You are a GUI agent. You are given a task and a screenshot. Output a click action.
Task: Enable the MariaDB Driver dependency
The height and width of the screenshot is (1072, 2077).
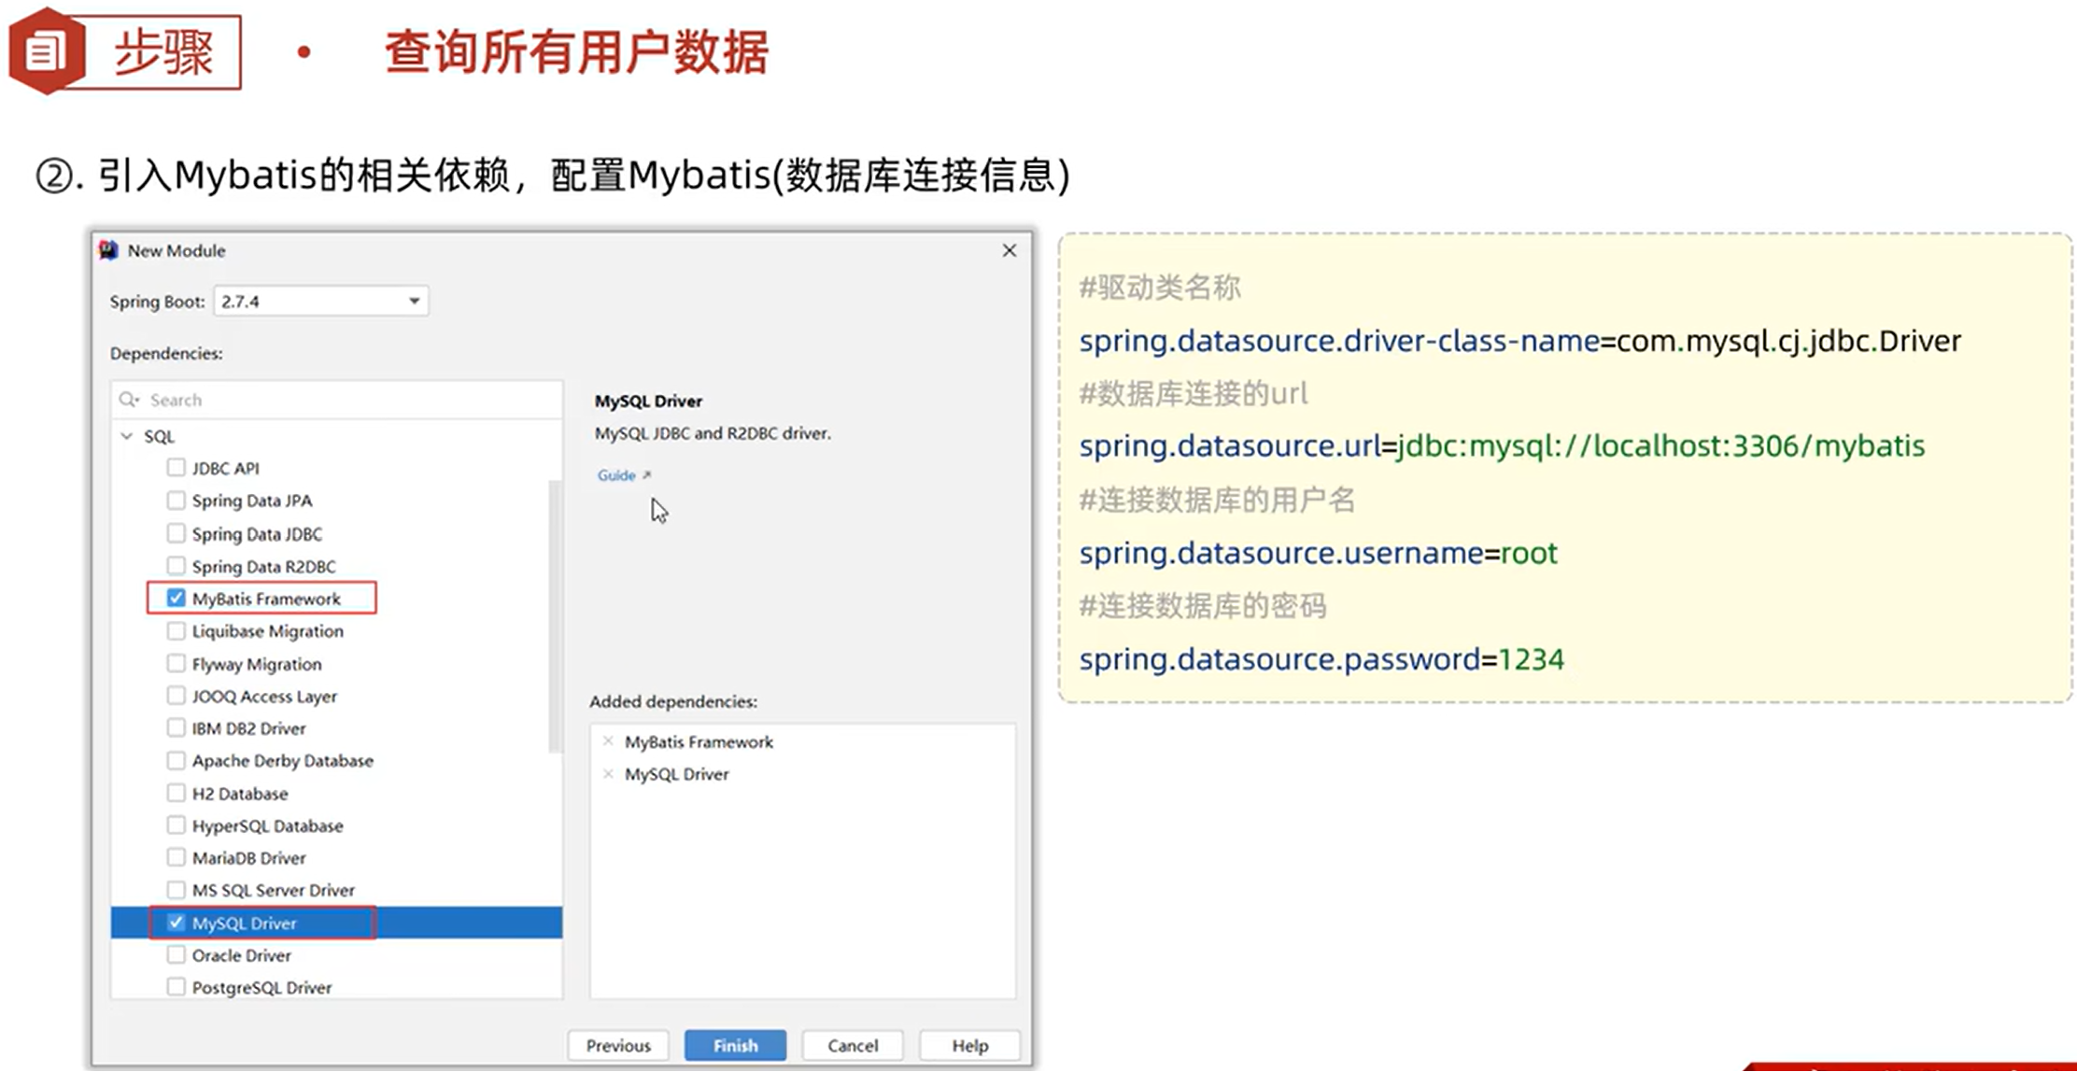coord(177,857)
